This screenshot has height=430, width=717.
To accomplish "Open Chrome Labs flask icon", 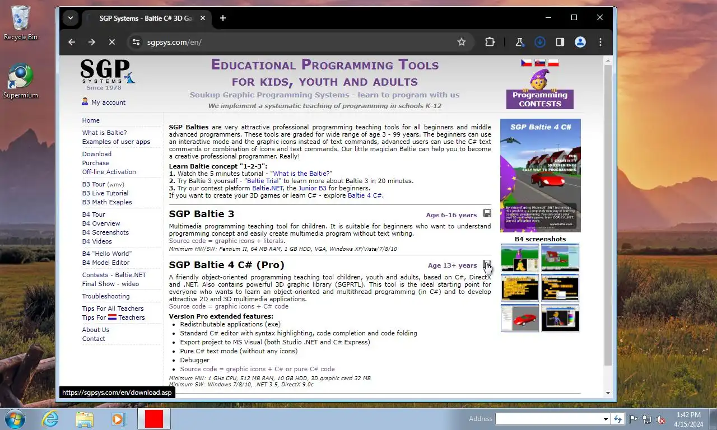I will click(519, 42).
